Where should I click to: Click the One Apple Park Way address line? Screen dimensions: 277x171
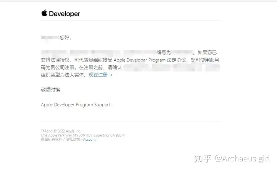click(83, 135)
